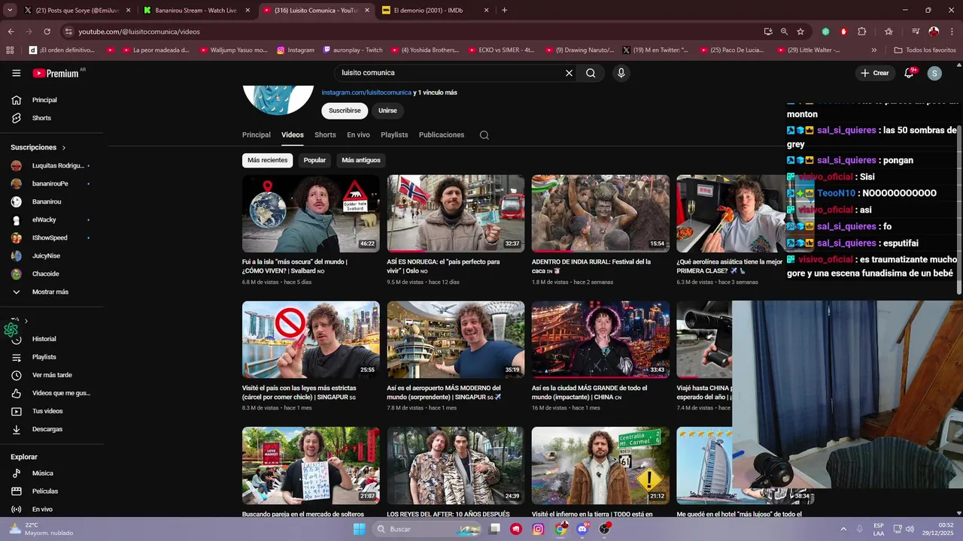Reload the page in Chrome
The image size is (963, 541).
click(x=47, y=32)
